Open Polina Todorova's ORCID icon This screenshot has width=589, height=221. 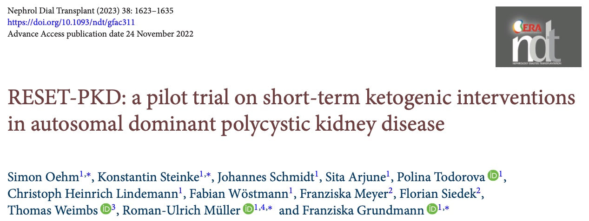coord(493,176)
